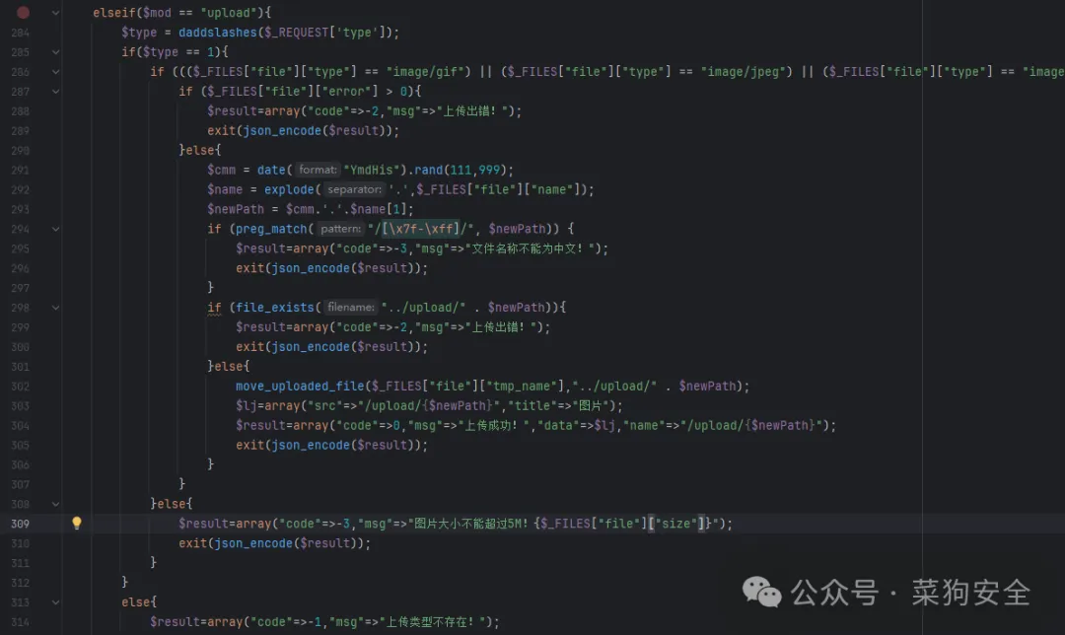The image size is (1065, 635).
Task: Click line number 314 in the gutter
Action: 21,622
